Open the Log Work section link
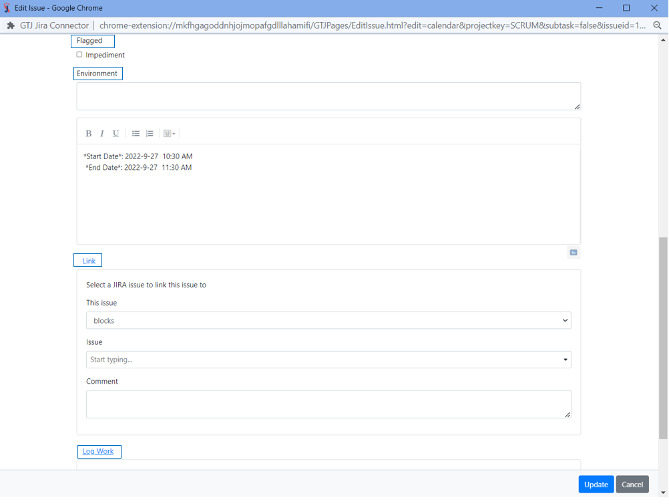This screenshot has width=669, height=504. pyautogui.click(x=98, y=451)
